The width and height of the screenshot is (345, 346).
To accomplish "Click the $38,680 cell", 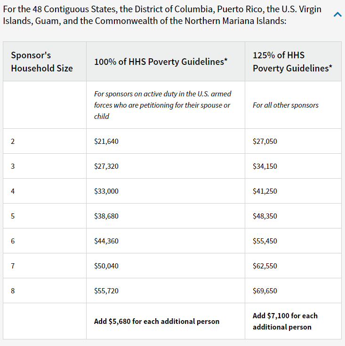I will (x=106, y=216).
